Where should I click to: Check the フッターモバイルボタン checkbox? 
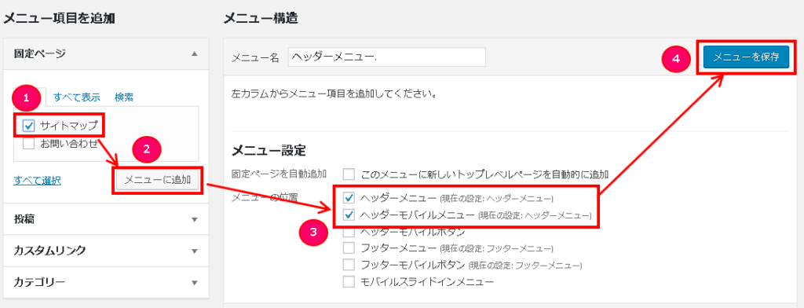pyautogui.click(x=349, y=265)
